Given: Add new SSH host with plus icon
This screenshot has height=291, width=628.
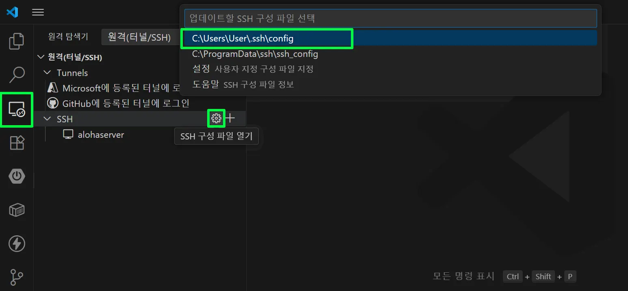Looking at the screenshot, I should coord(230,118).
